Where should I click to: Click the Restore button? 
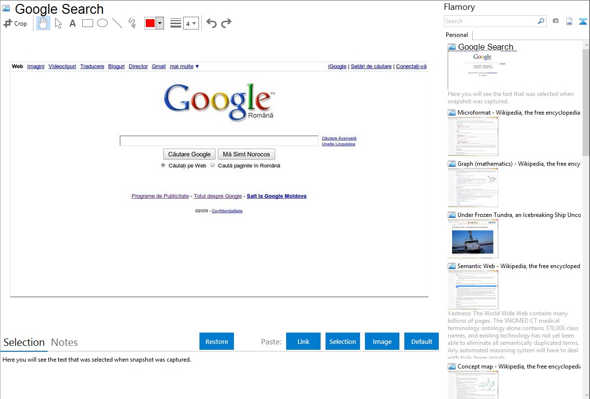217,341
